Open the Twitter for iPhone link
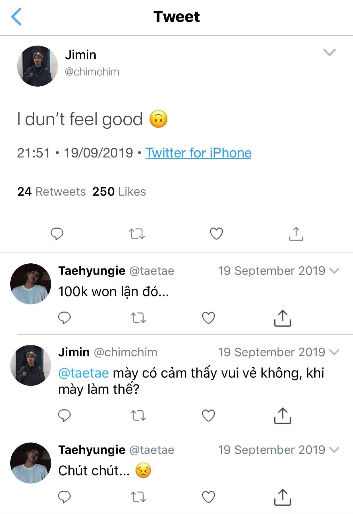The width and height of the screenshot is (353, 514). [198, 153]
